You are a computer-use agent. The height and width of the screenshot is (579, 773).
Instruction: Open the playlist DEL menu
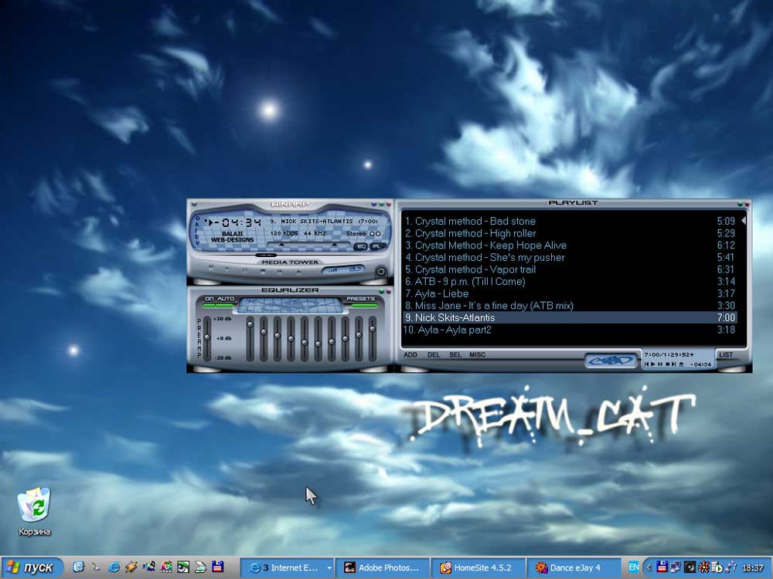click(434, 355)
